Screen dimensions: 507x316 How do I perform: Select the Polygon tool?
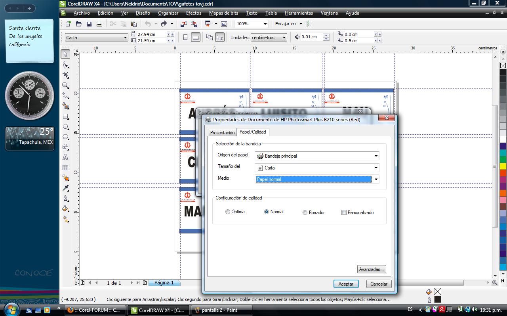pos(66,137)
